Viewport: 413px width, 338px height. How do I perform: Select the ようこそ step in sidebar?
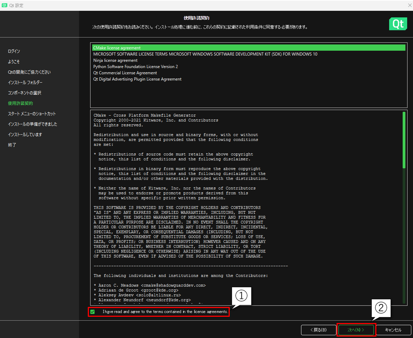click(14, 61)
